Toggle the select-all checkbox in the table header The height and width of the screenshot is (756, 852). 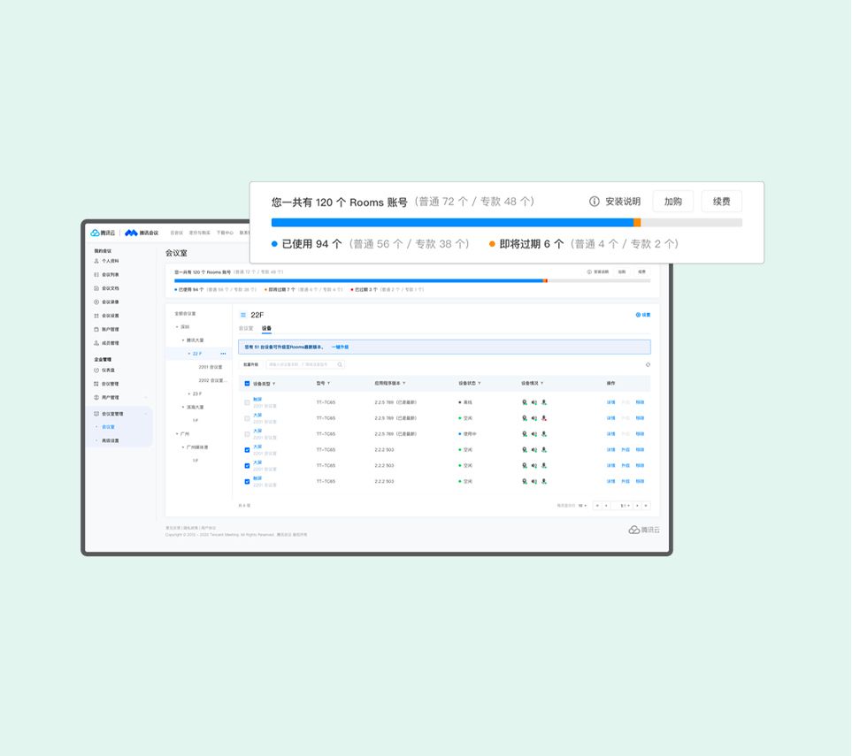(x=247, y=384)
